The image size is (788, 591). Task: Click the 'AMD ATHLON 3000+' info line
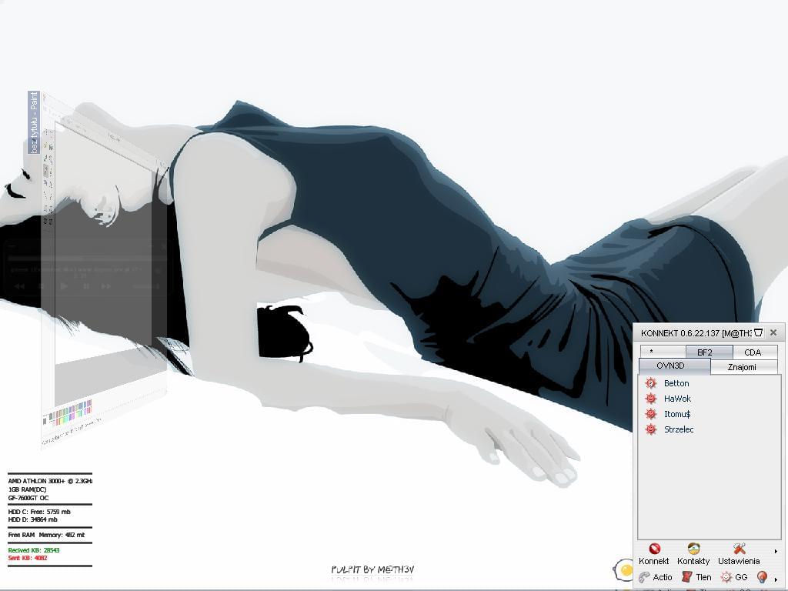pos(50,481)
